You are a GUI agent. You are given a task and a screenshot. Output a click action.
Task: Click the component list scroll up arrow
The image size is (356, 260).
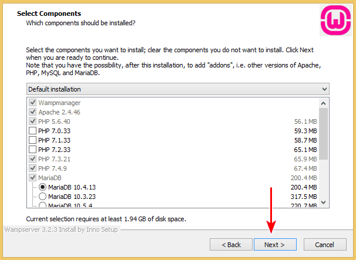coord(324,102)
